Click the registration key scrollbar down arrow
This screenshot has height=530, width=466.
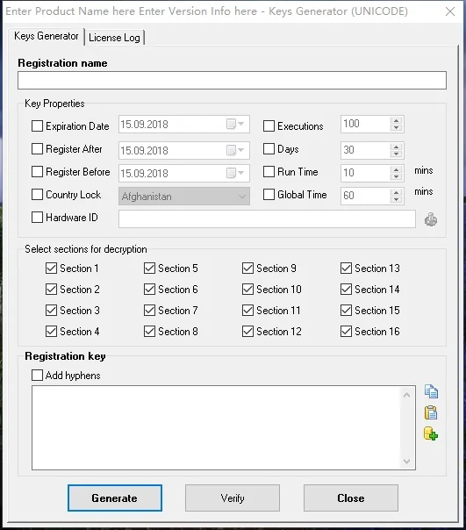(x=407, y=462)
